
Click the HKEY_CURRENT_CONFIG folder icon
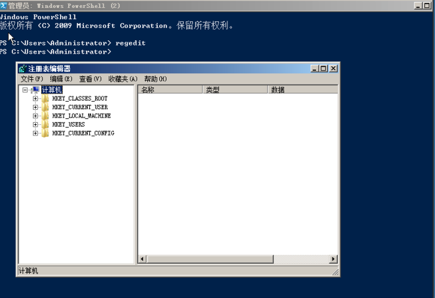[x=45, y=133]
